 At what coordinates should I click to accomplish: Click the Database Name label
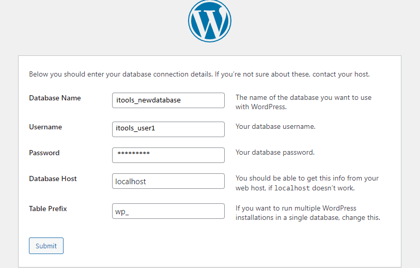pos(55,98)
